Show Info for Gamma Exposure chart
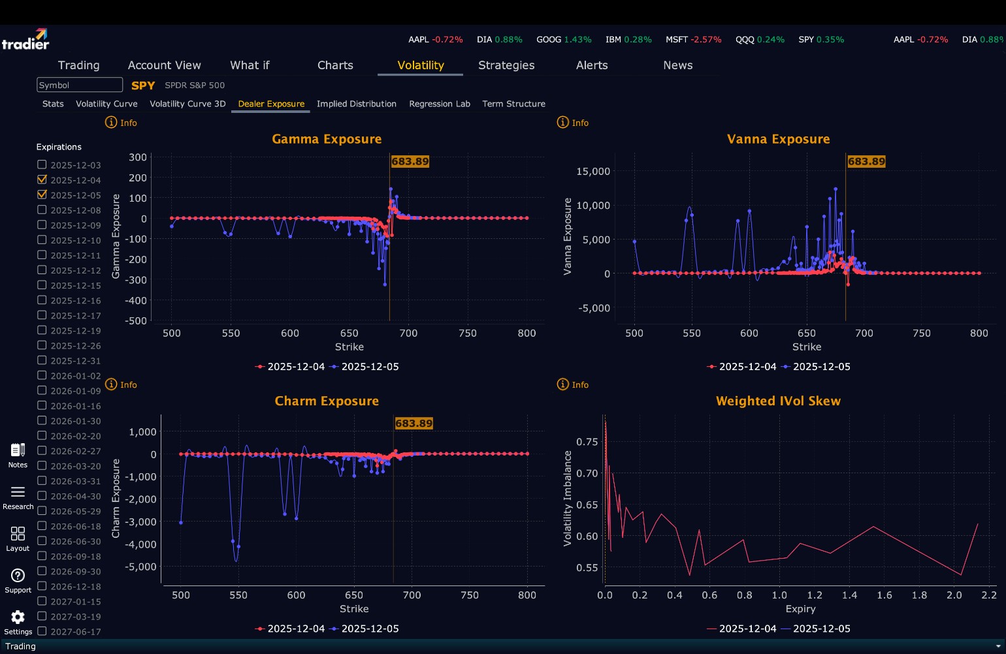1006x654 pixels. coord(121,123)
